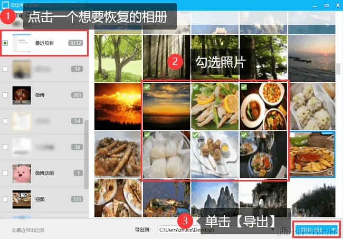343x239 pixels.
Task: Click the export path field showing C:\Users\zhuce\Desktop\
Action: [x=216, y=230]
